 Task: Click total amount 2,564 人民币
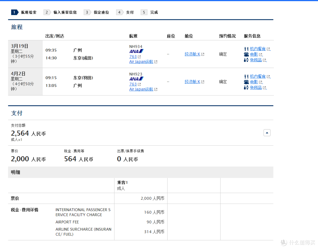tap(28, 133)
